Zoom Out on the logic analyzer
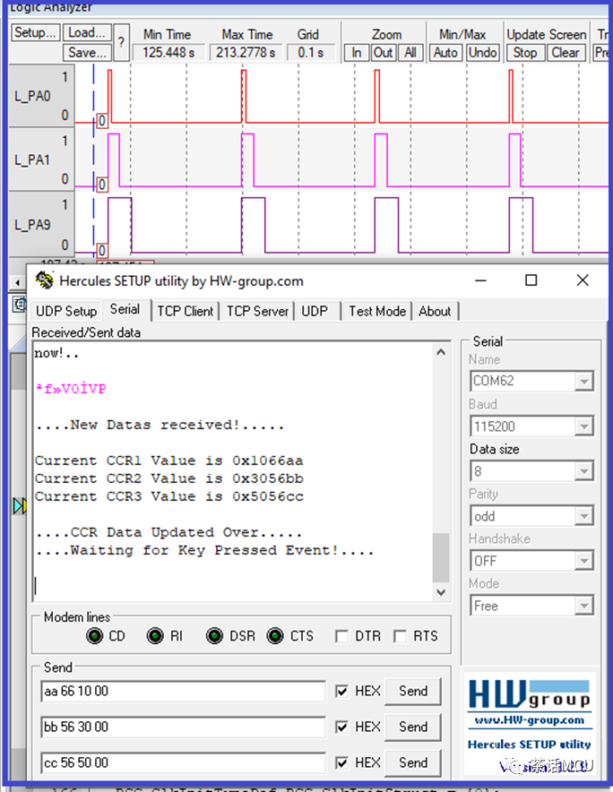Screen dimensions: 613x792 pos(383,53)
